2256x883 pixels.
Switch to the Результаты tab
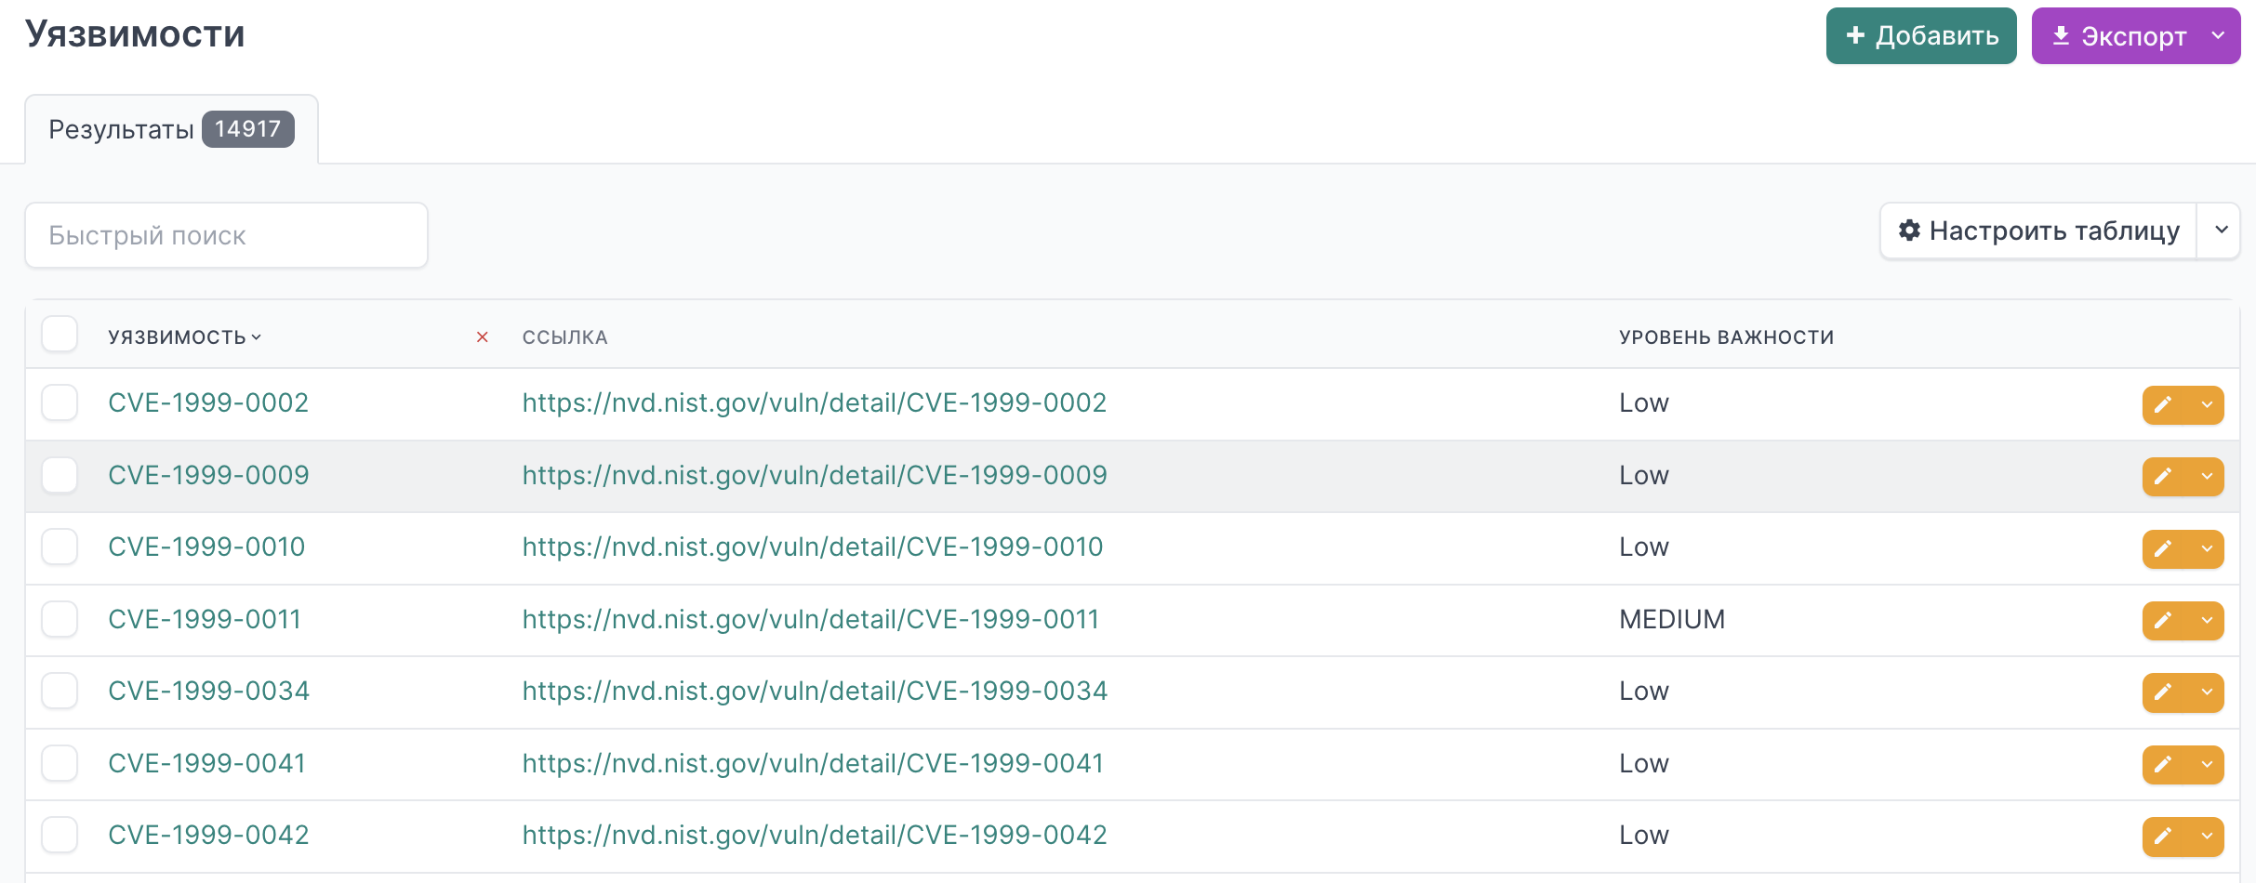[171, 129]
